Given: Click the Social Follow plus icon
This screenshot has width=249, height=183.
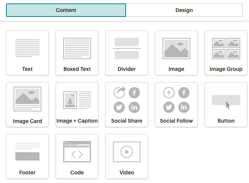Looking at the screenshot, I should point(169,93).
